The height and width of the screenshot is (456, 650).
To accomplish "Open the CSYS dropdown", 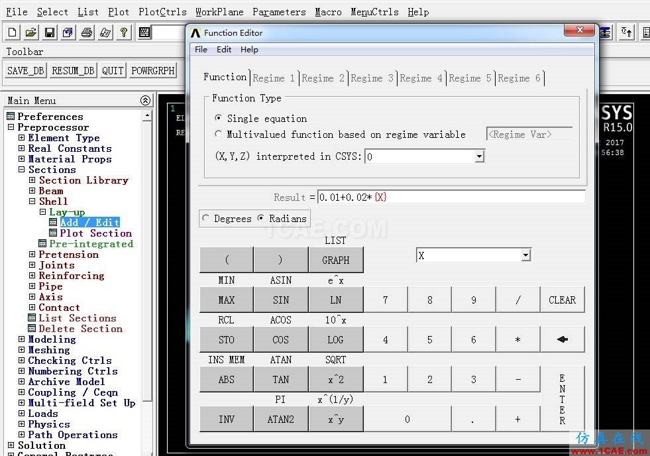I will click(x=480, y=156).
